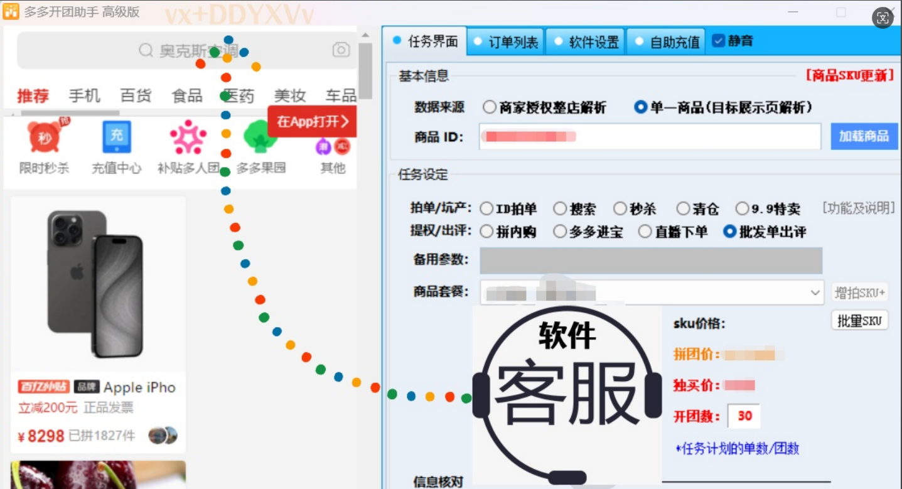The height and width of the screenshot is (489, 902).
Task: Click the 开团数 input field
Action: (744, 416)
